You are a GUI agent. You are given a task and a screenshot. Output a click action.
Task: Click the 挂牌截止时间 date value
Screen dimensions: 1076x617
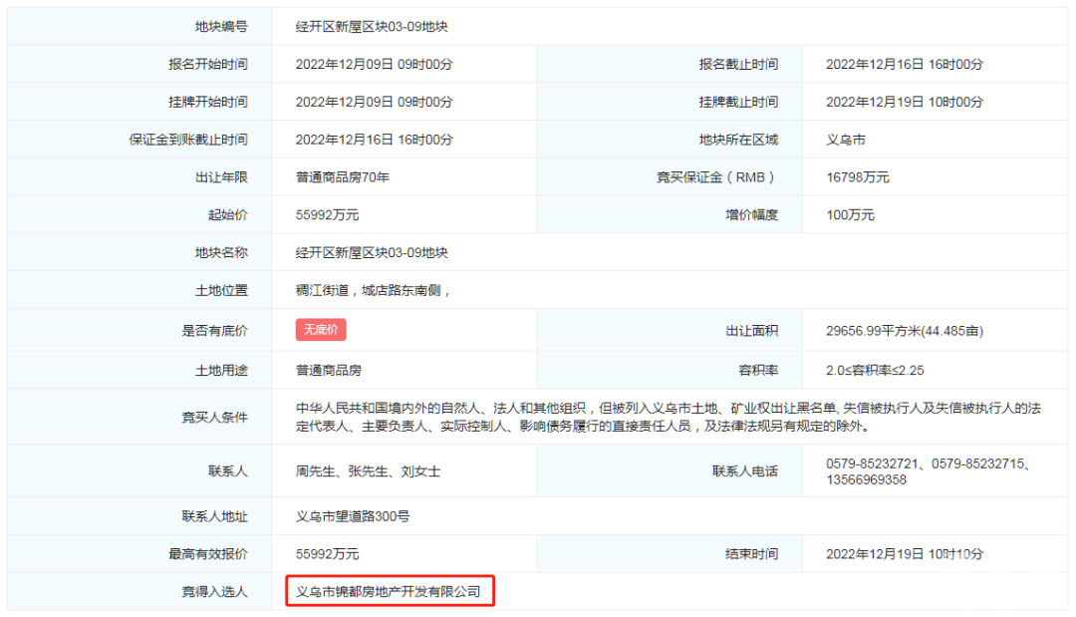(x=904, y=102)
